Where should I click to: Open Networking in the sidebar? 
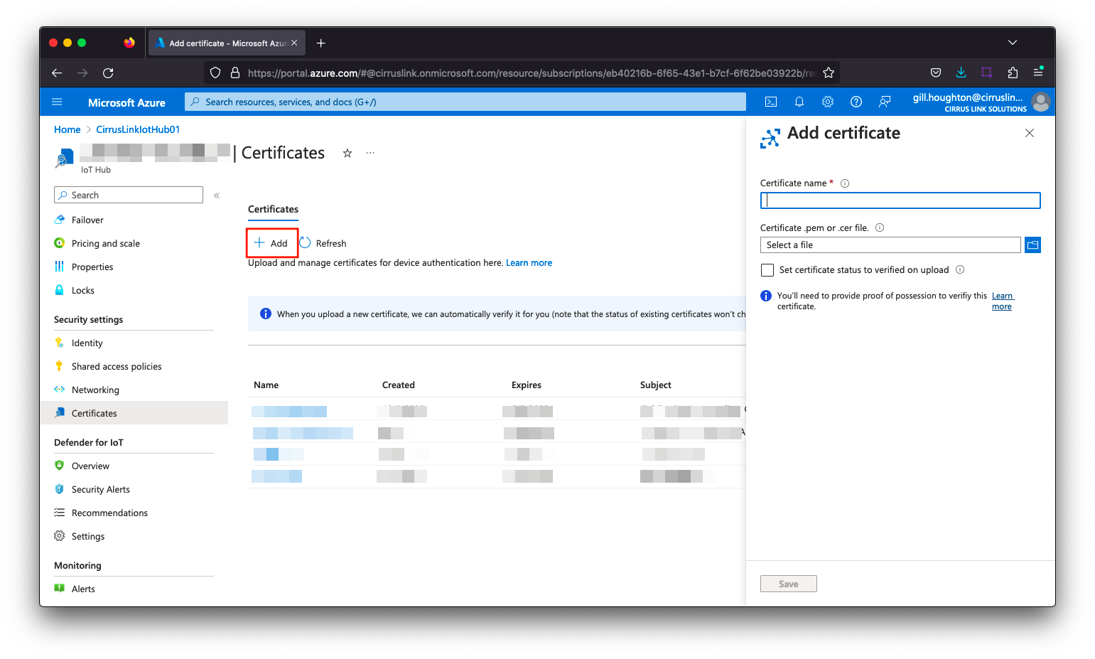(x=95, y=390)
